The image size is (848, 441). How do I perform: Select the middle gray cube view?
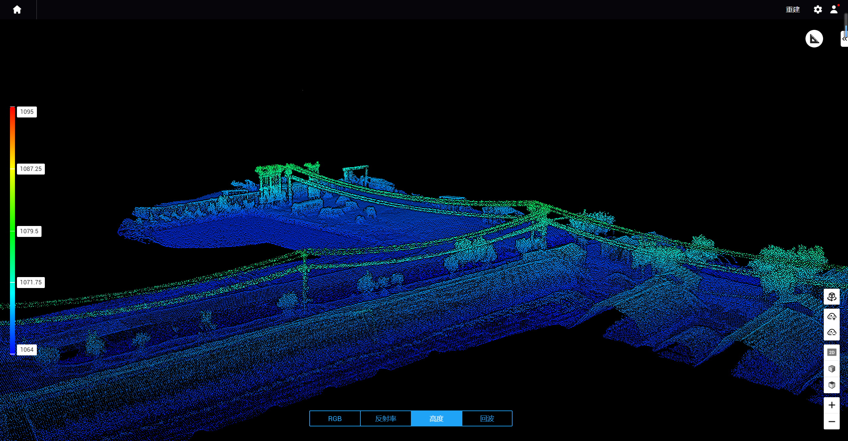[831, 369]
